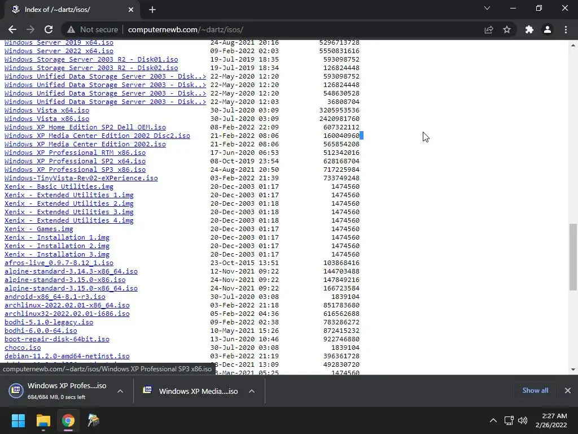
Task: Open Windows Storage Server 2003 R2 - Disk02.iso
Action: [x=91, y=68]
